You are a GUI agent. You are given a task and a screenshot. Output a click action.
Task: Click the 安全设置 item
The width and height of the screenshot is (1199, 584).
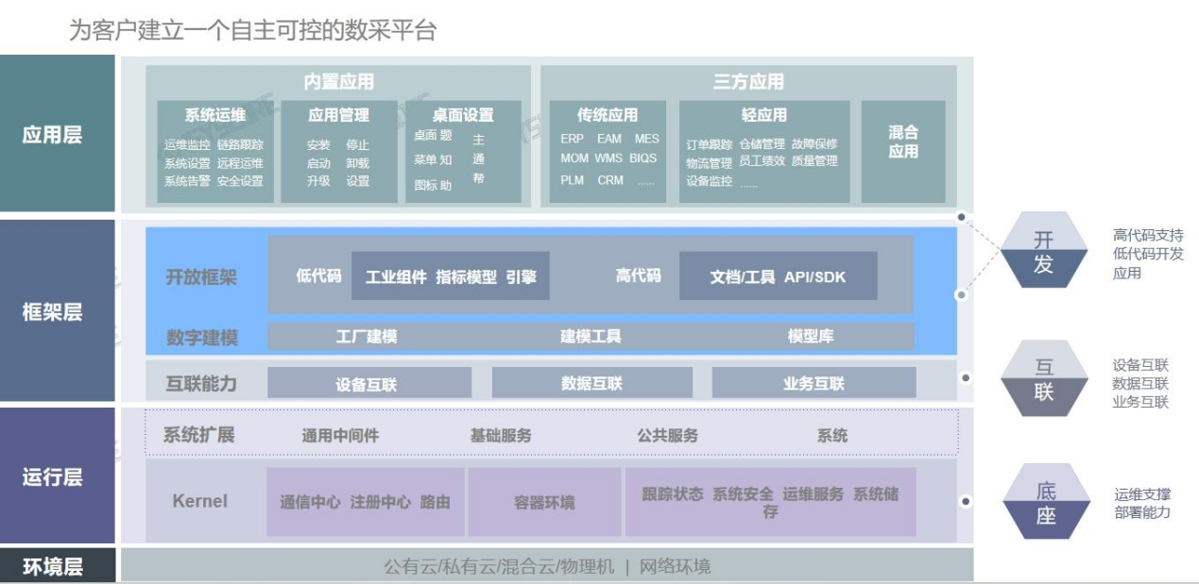pyautogui.click(x=240, y=181)
